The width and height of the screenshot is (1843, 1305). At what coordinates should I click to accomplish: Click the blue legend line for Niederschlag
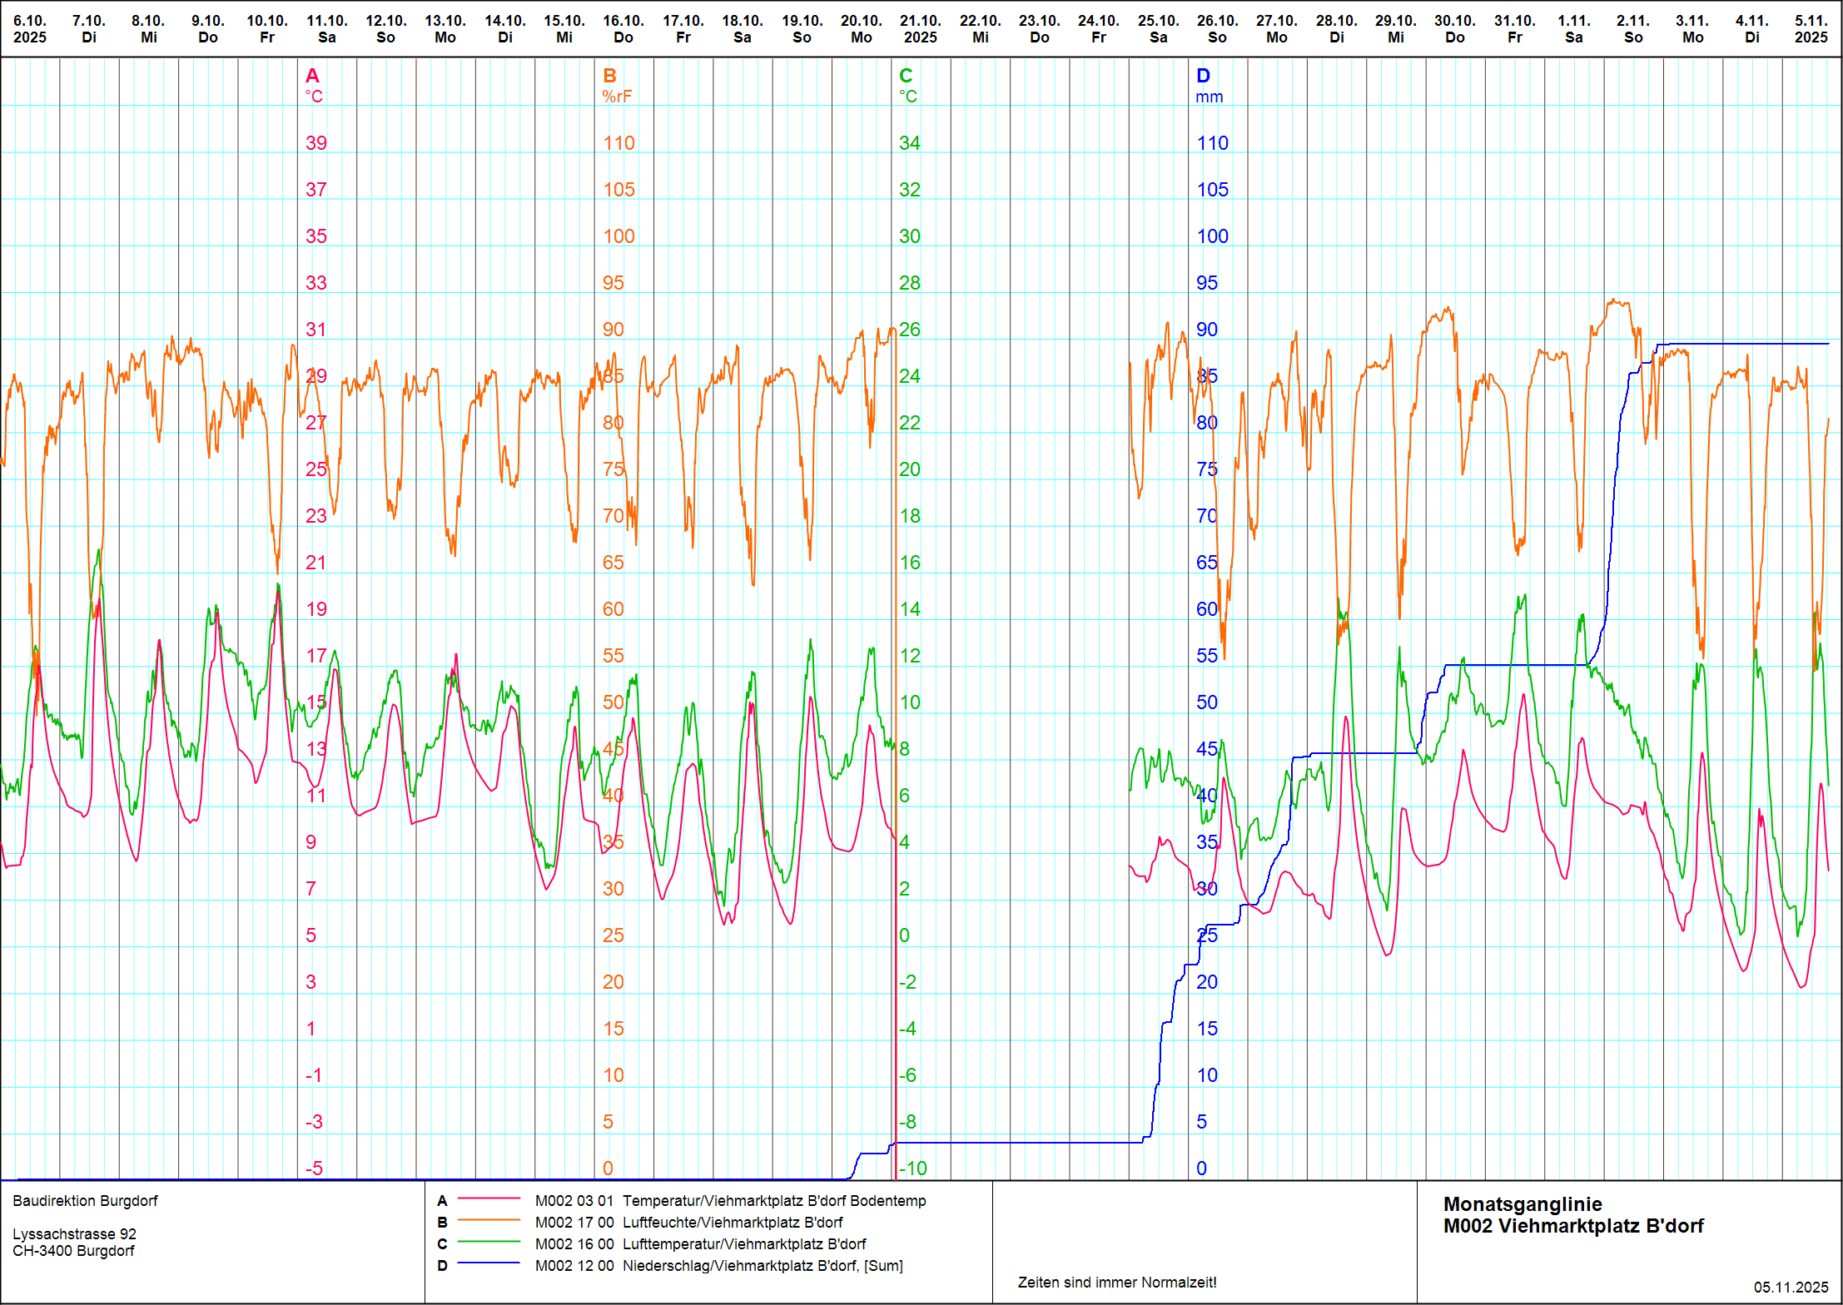489,1263
